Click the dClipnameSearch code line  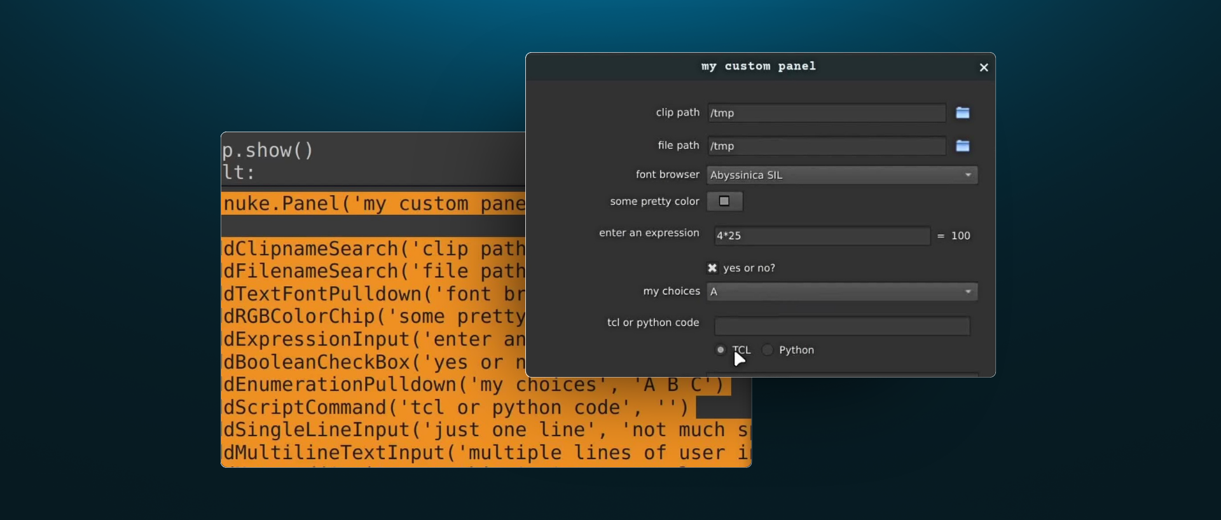point(374,249)
